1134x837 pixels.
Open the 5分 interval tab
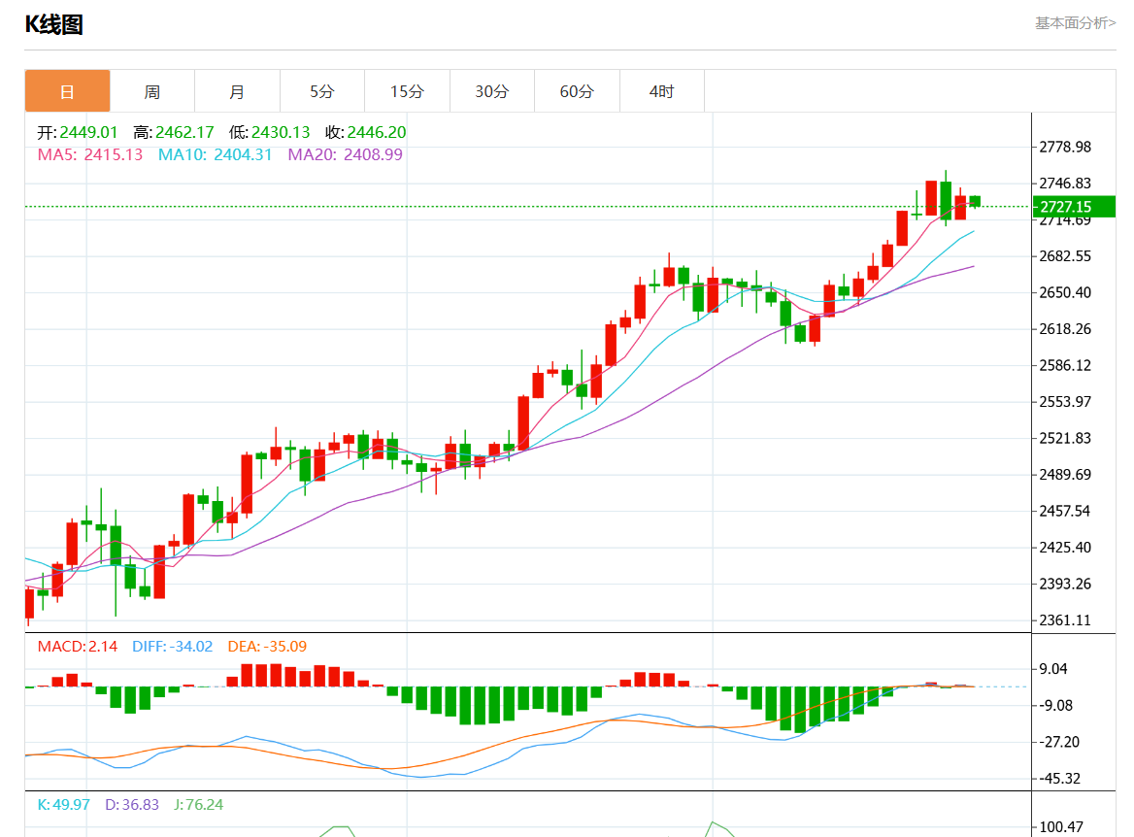pos(322,91)
